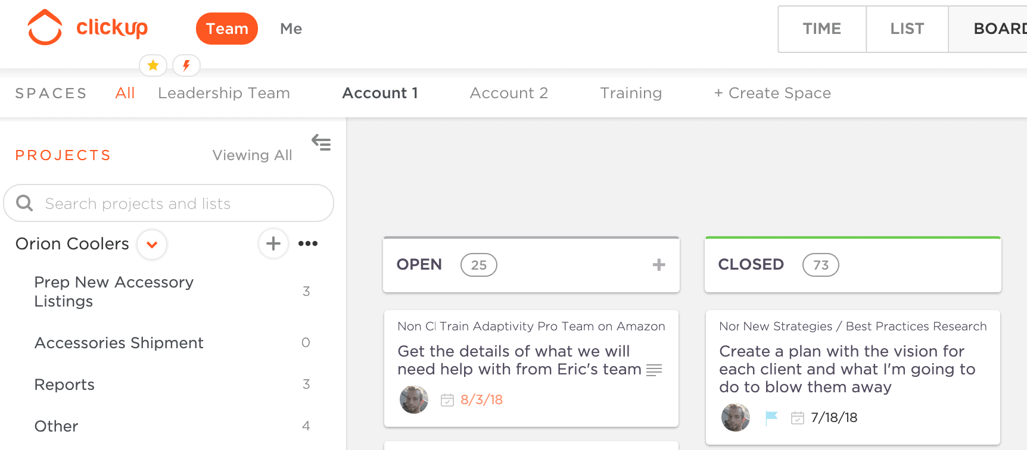
Task: Open the favorites star icon
Action: click(x=153, y=65)
